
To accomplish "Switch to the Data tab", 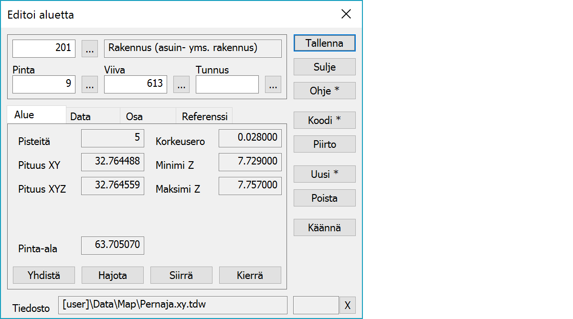I will point(80,116).
